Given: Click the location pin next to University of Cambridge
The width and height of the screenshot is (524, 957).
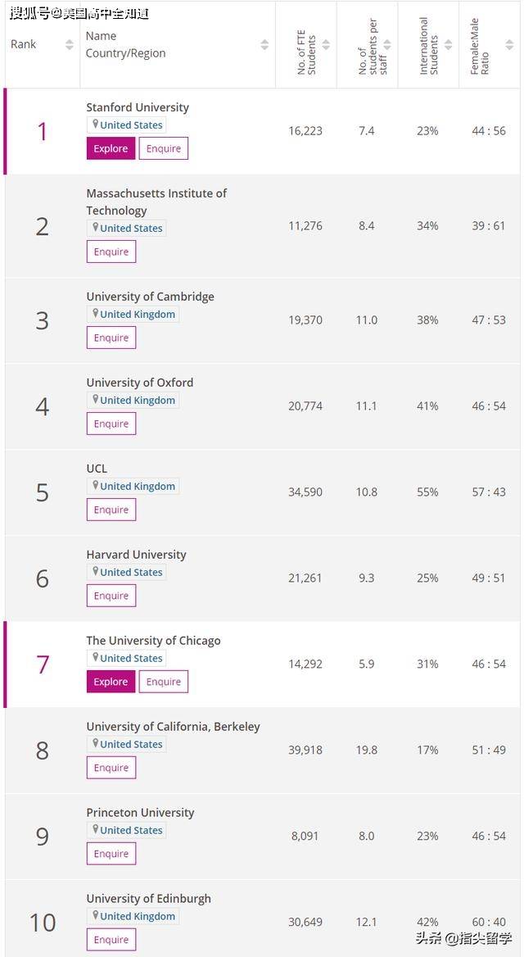Looking at the screenshot, I should (96, 314).
